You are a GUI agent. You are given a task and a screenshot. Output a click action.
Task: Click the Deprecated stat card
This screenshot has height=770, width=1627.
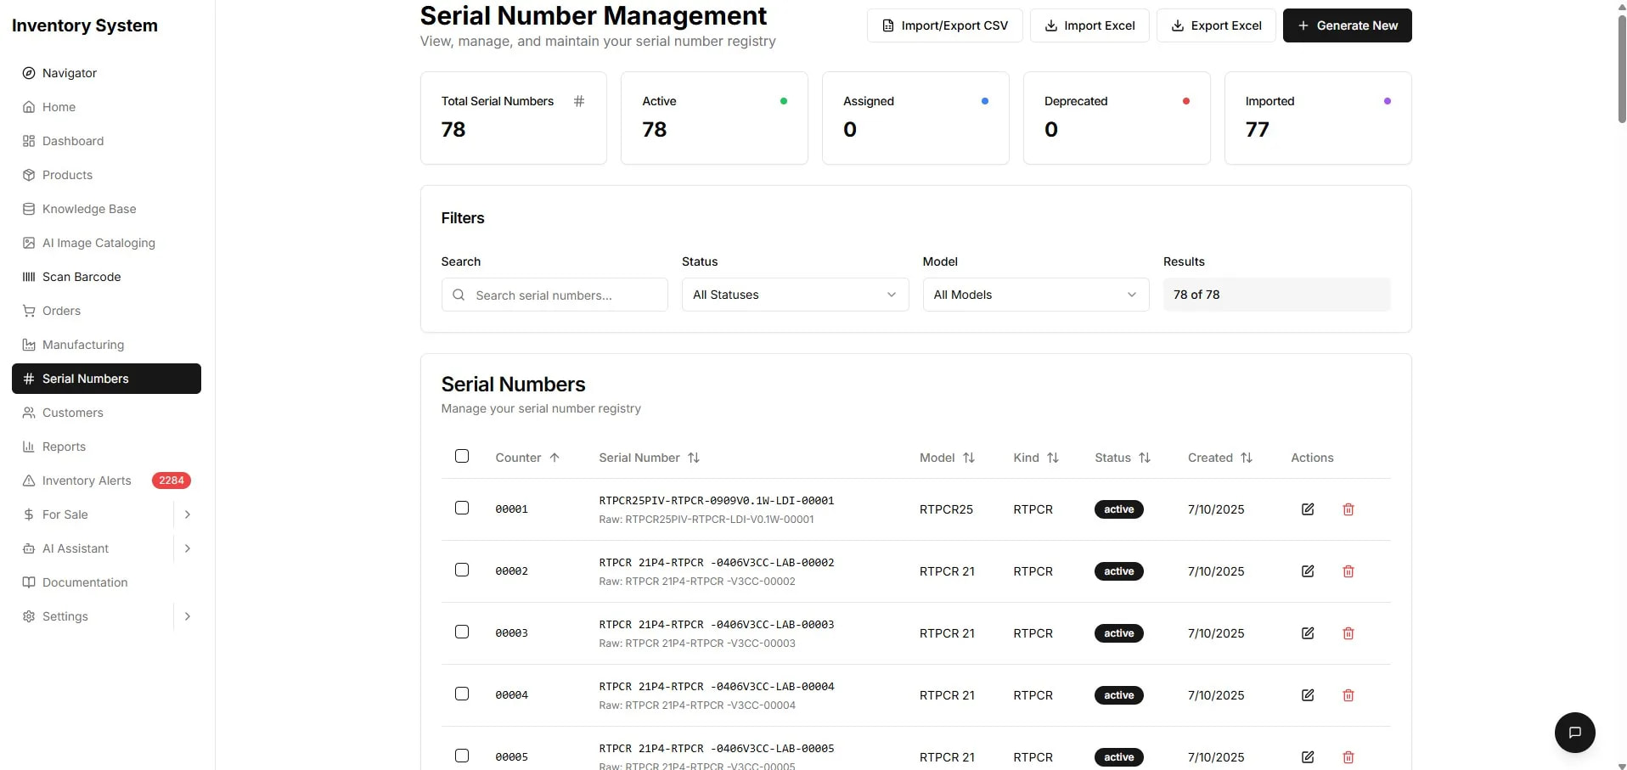click(x=1117, y=118)
